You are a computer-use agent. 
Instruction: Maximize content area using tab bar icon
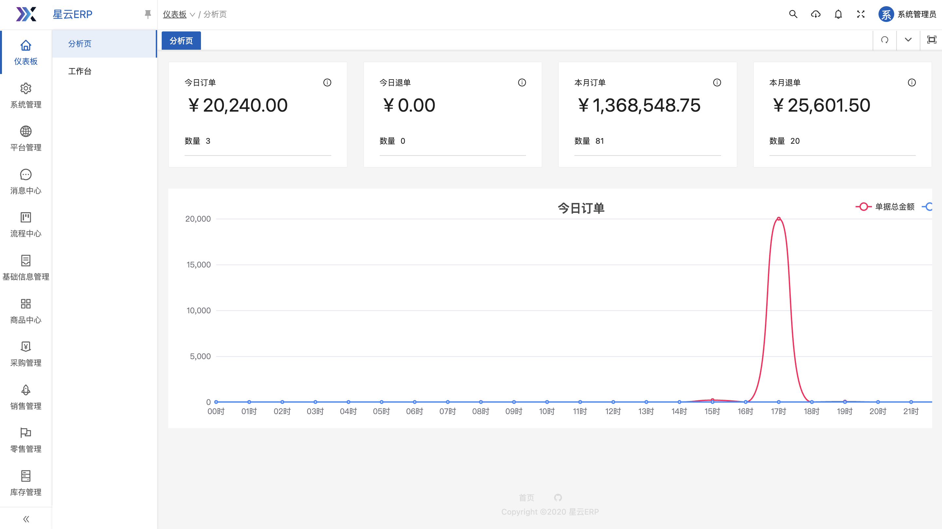[x=932, y=40]
